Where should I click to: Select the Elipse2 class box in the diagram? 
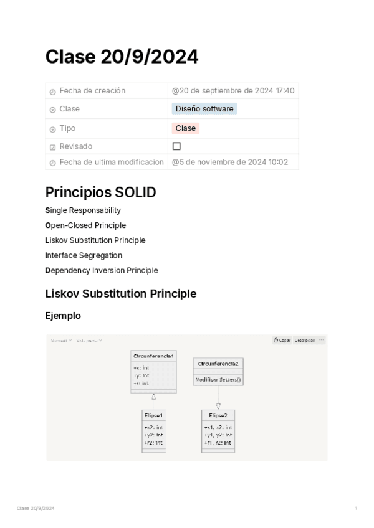click(x=218, y=430)
